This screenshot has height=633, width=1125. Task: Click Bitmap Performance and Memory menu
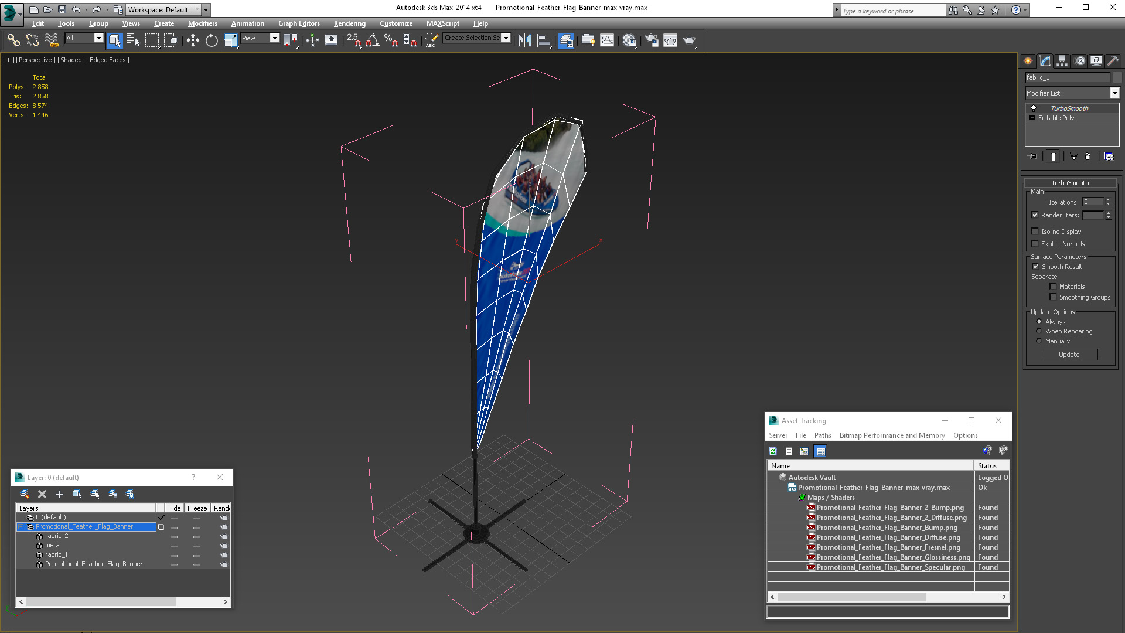892,435
